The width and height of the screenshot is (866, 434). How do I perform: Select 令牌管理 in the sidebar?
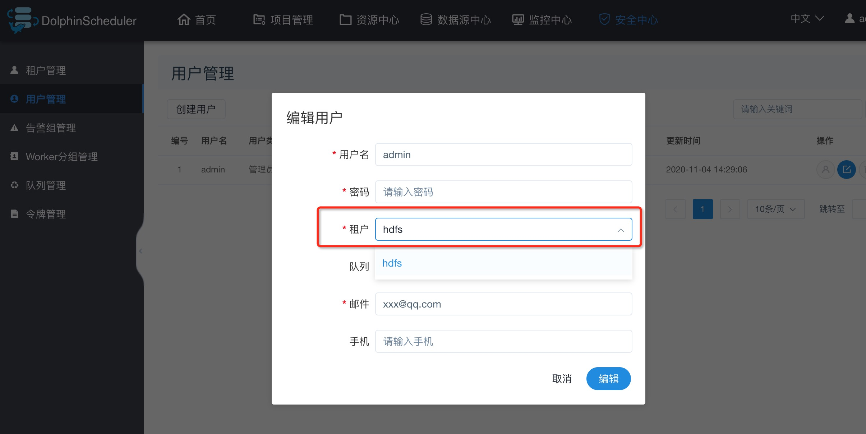point(46,214)
